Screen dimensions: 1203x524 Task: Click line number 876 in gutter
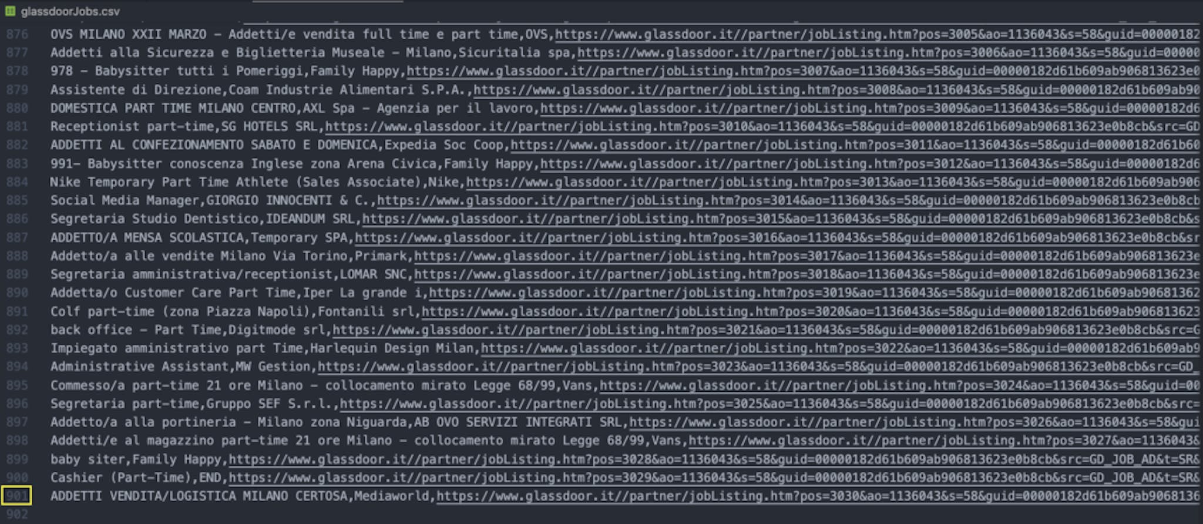(x=17, y=34)
